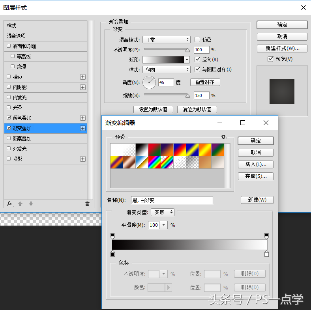The image size is (311, 310).
Task: Click the plus icon next to 投影
Action: point(83,159)
